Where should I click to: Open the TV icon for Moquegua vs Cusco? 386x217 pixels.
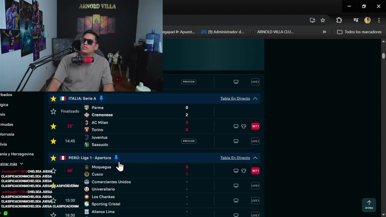tap(236, 171)
